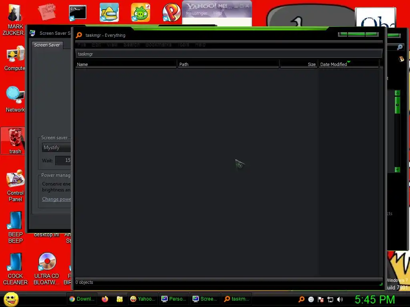Sort results by the Size column
This screenshot has height=307, width=410.
[299, 64]
